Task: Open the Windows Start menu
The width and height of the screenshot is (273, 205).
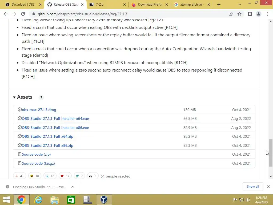Action: 6,200
